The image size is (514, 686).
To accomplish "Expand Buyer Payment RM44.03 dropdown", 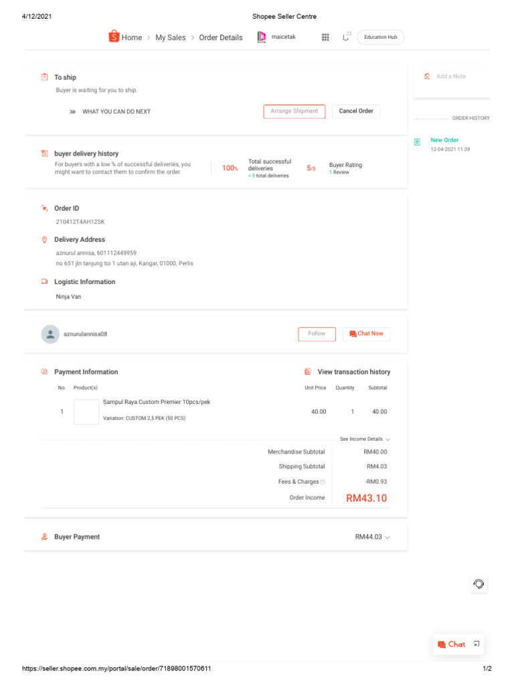I will point(372,537).
